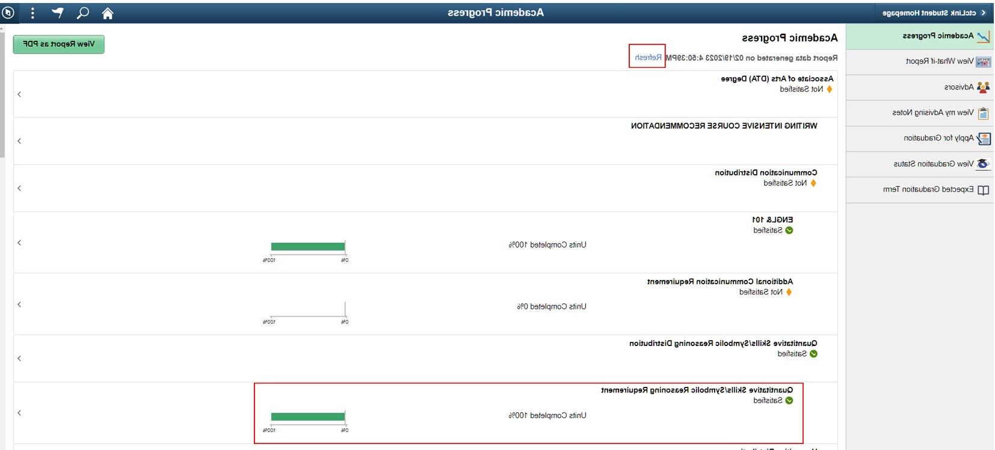Open View What-if Report menu item
This screenshot has width=995, height=450.
coord(920,62)
